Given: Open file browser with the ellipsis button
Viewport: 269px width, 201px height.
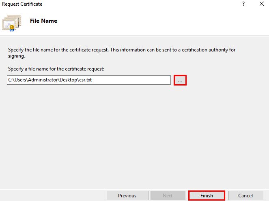Looking at the screenshot, I should coord(180,80).
